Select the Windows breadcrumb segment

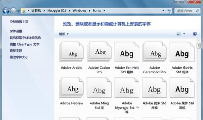point(79,10)
